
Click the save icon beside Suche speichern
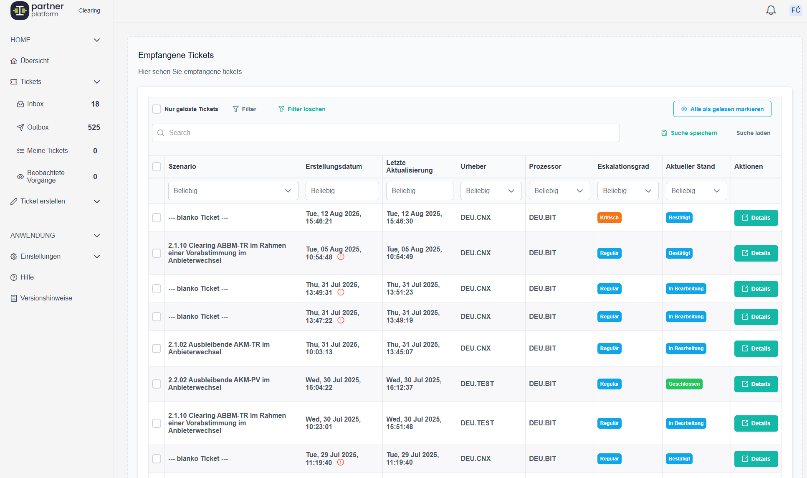pyautogui.click(x=664, y=133)
